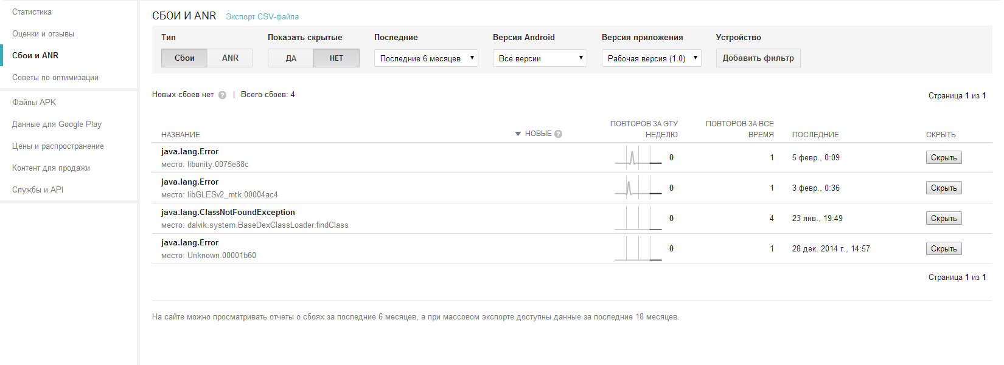1004x365 pixels.
Task: Hide the ClassNotFoundException crash row
Action: (x=943, y=219)
